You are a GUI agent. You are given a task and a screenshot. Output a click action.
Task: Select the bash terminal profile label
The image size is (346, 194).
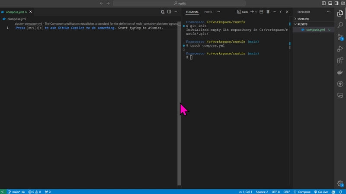243,12
